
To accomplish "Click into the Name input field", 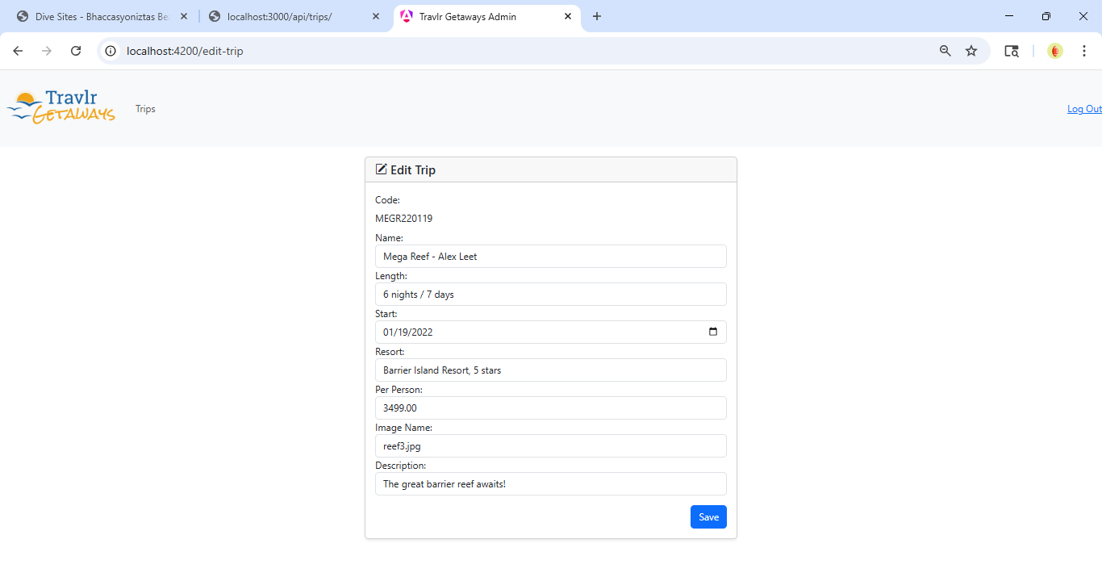I will pyautogui.click(x=550, y=257).
